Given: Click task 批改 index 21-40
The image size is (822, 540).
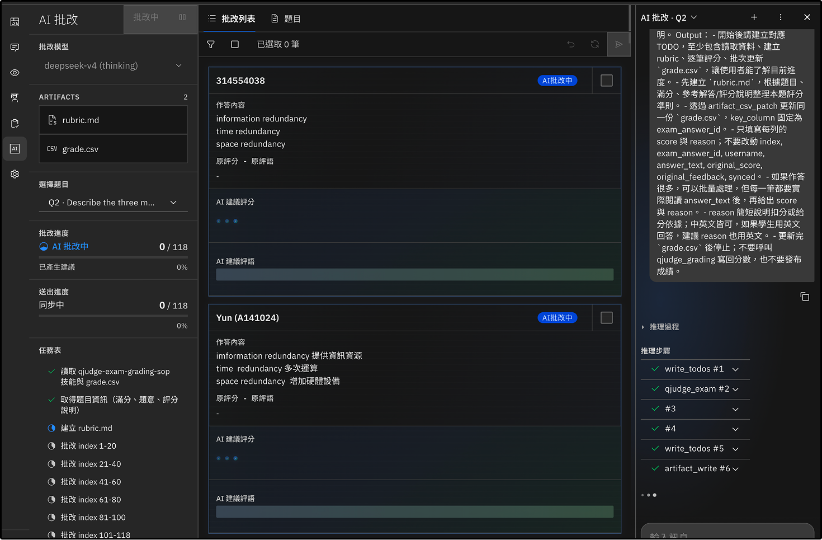Looking at the screenshot, I should (x=91, y=464).
